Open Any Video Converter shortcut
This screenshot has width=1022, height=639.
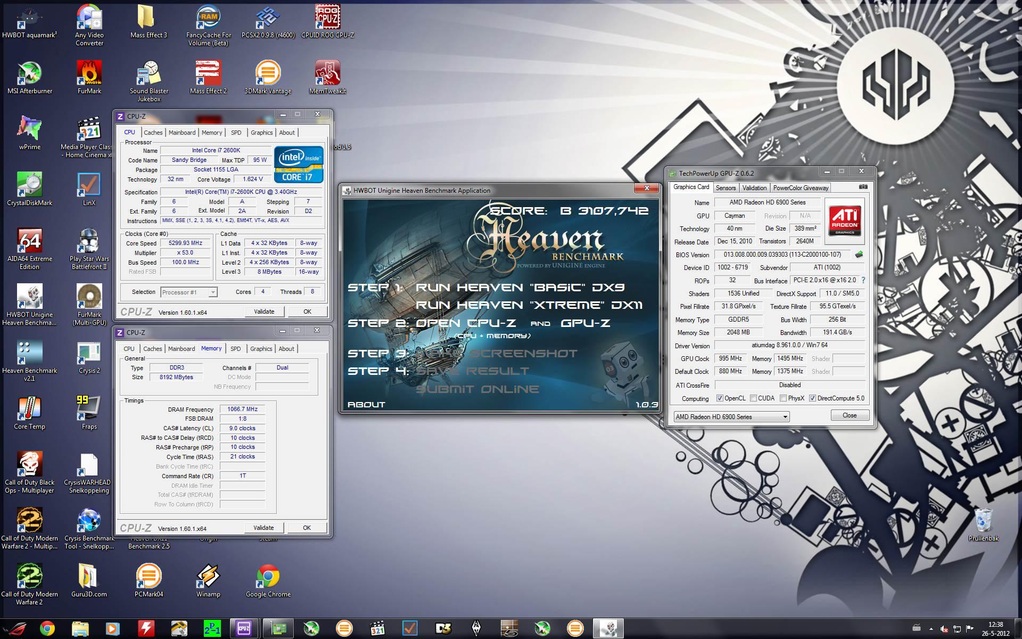(89, 24)
